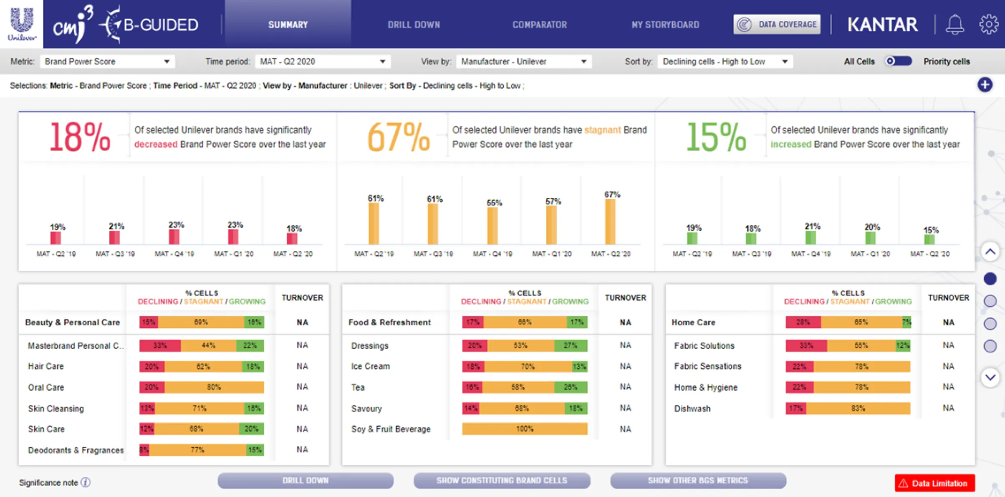Open the Time period MAT - Q2 2020 dropdown
This screenshot has height=497, width=1005.
[x=323, y=62]
